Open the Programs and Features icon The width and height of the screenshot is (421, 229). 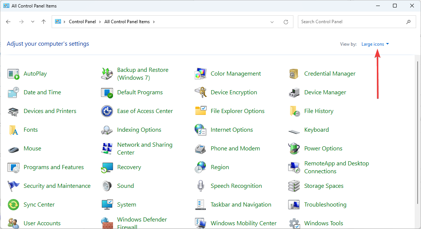[x=13, y=168]
